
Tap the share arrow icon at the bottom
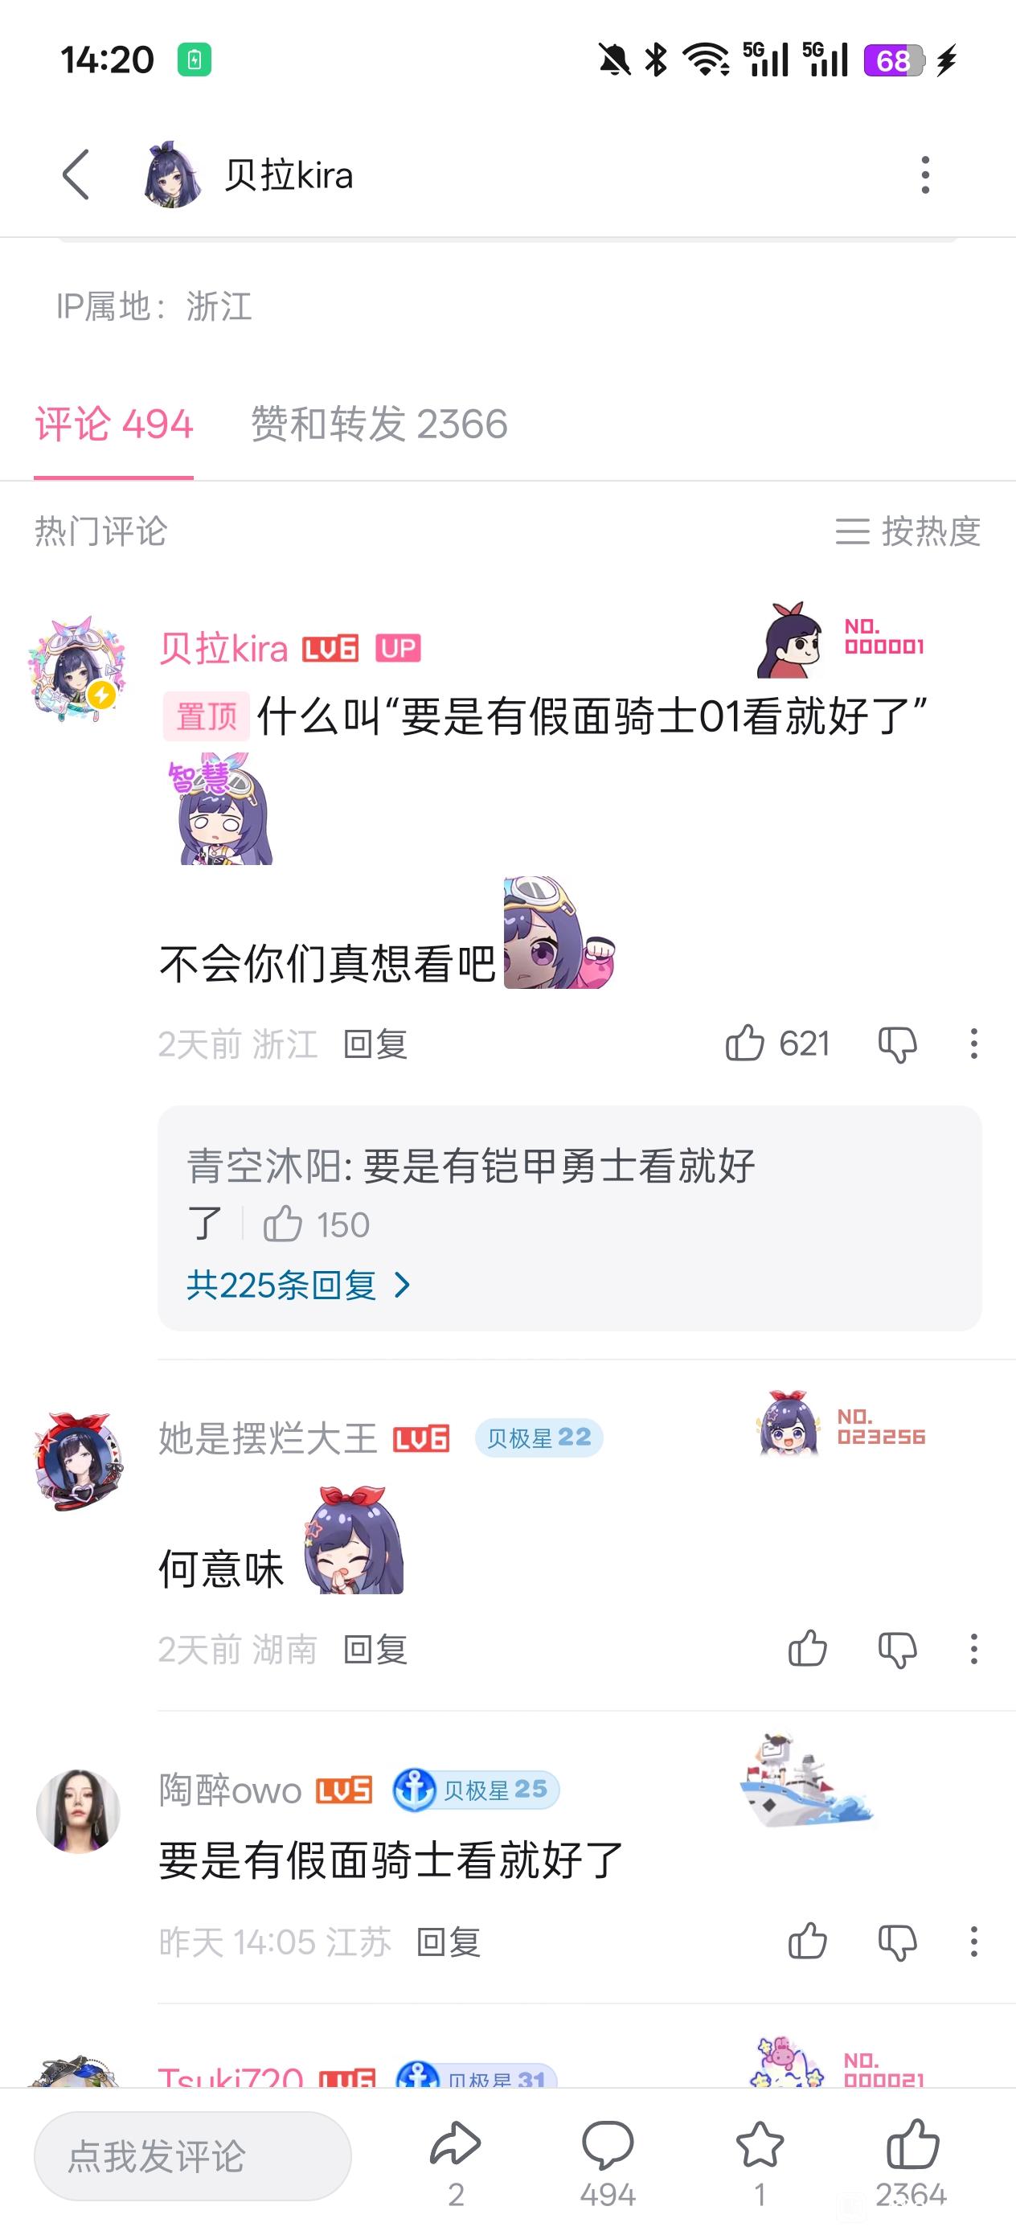pyautogui.click(x=456, y=2143)
